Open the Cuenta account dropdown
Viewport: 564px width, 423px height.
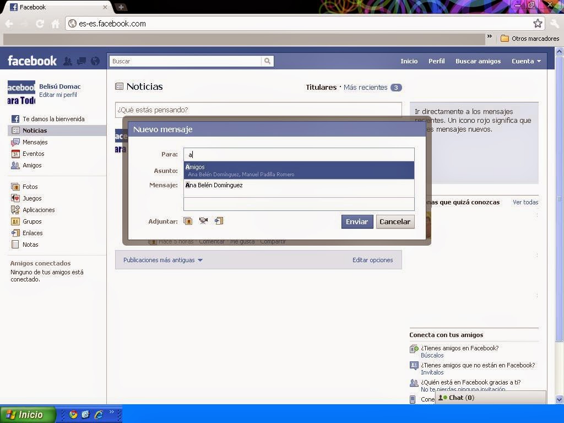coord(526,61)
